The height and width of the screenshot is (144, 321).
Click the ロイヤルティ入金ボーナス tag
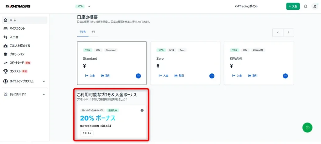click(x=92, y=110)
